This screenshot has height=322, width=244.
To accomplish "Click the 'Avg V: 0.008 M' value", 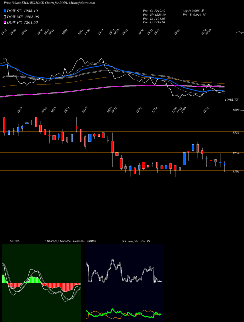I will (193, 10).
